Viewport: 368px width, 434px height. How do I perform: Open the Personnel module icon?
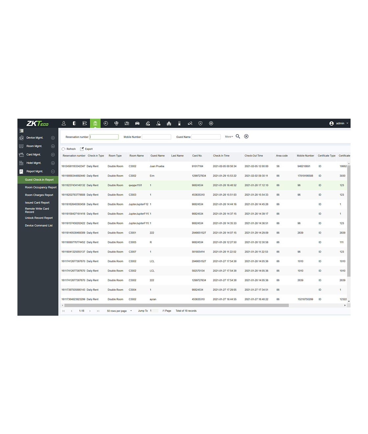coord(64,123)
